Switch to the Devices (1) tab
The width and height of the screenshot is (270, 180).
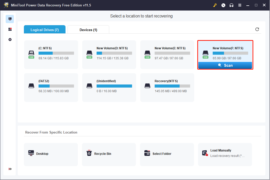(x=88, y=30)
